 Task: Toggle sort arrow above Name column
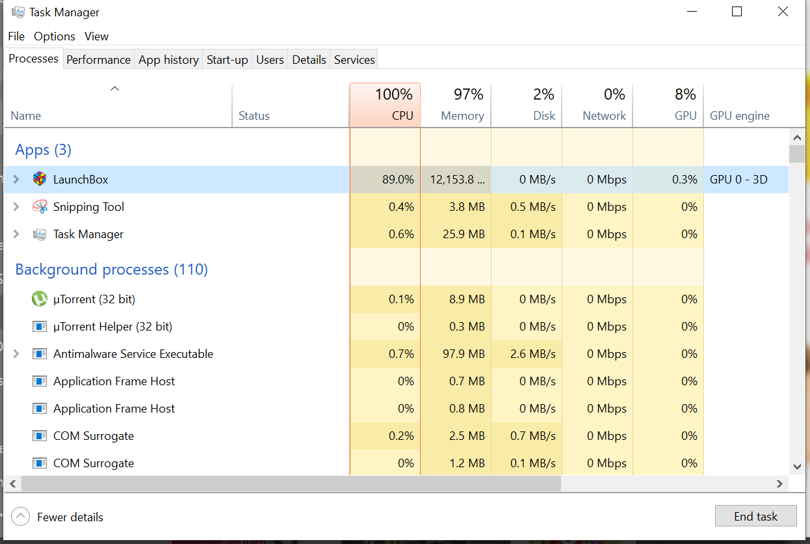(114, 88)
